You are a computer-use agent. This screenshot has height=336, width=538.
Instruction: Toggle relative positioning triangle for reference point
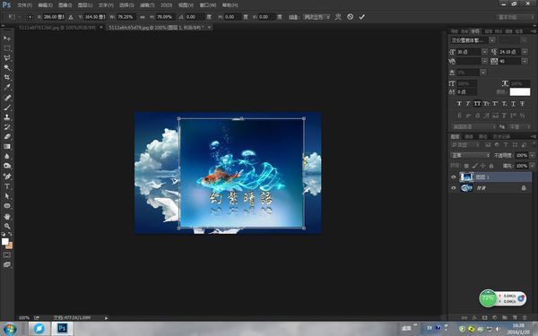tap(71, 17)
